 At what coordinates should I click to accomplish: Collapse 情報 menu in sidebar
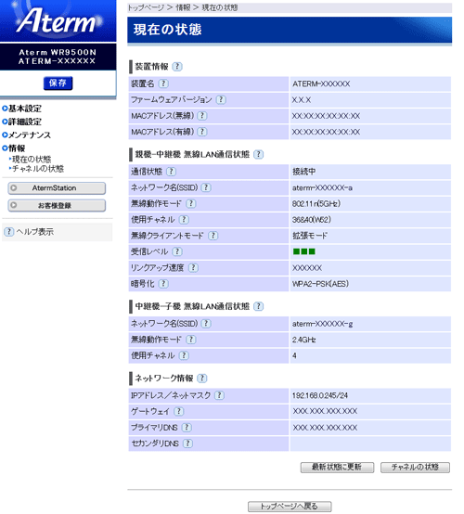(x=14, y=148)
